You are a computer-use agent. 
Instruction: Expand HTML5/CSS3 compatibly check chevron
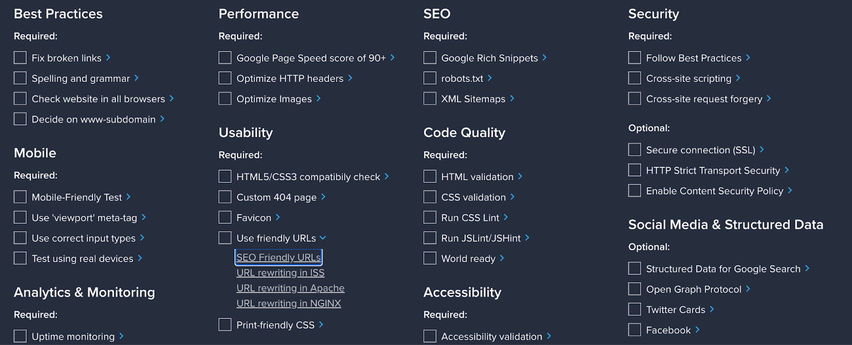point(387,176)
